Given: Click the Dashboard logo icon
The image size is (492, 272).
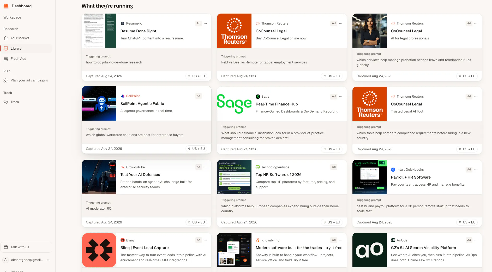Looking at the screenshot, I should coord(6,6).
